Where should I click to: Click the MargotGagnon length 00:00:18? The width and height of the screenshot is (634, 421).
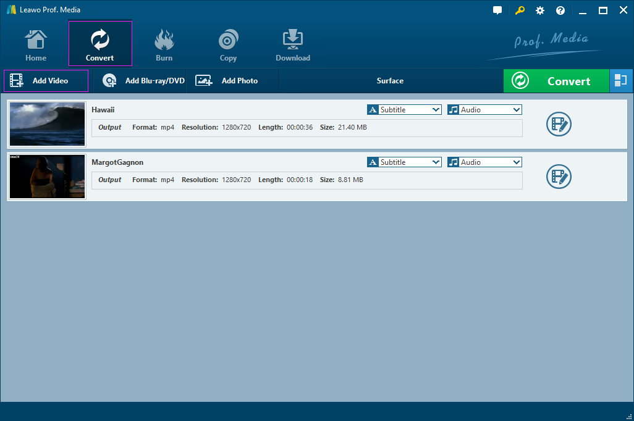coord(300,180)
